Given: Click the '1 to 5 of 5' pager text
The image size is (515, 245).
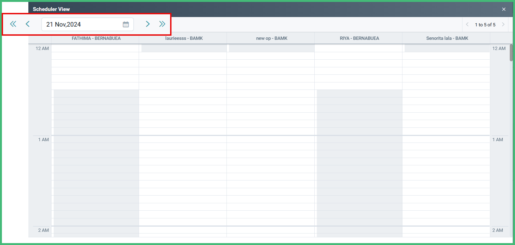Looking at the screenshot, I should [485, 25].
